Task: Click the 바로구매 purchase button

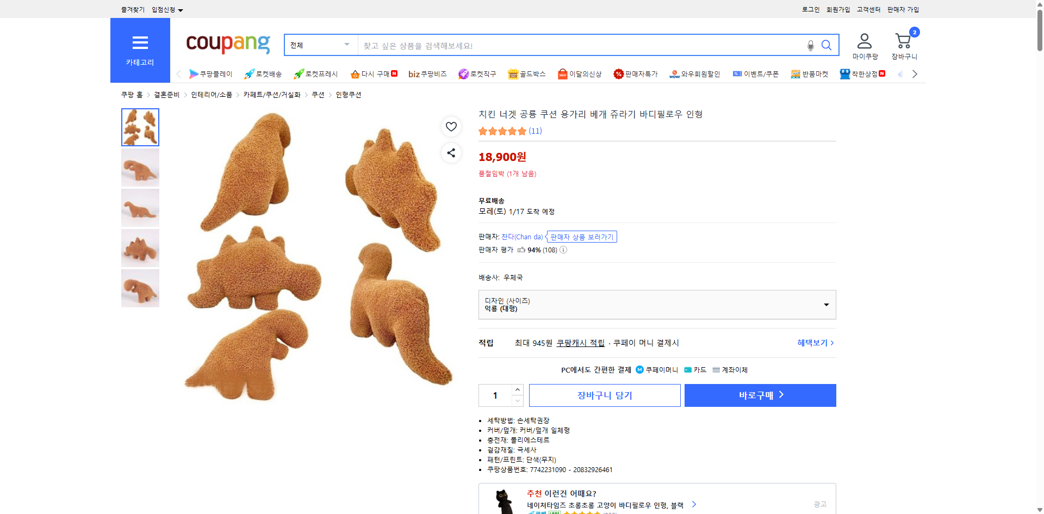Action: point(759,395)
